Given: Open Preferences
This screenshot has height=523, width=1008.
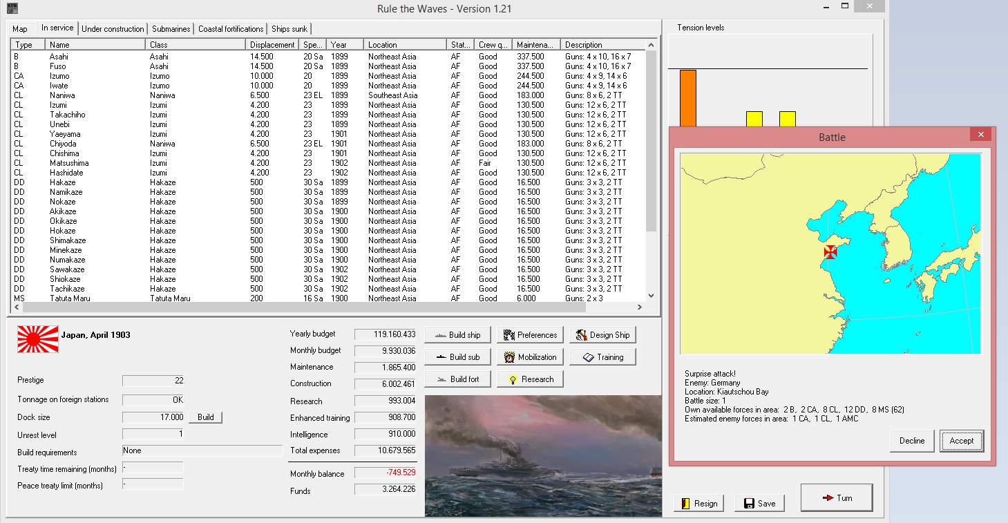Looking at the screenshot, I should tap(530, 335).
